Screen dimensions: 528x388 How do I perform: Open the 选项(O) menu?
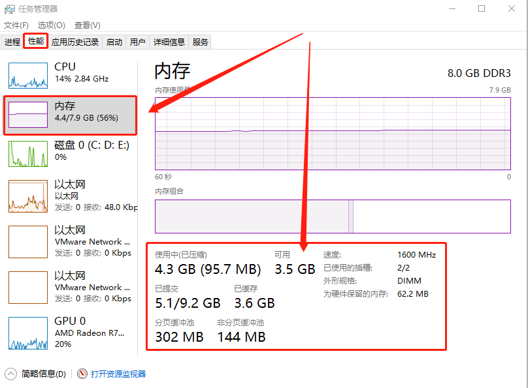51,25
